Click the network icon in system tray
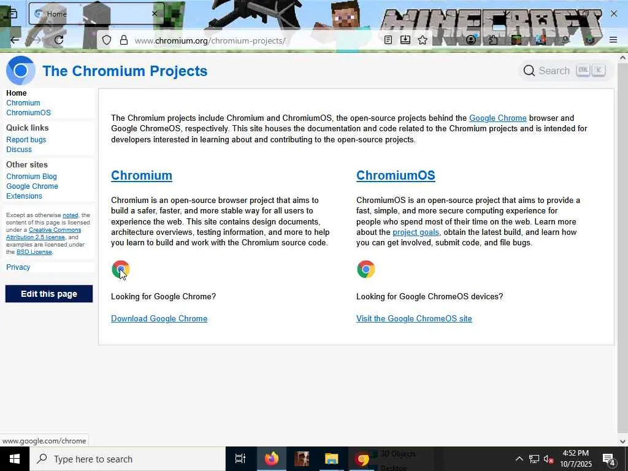This screenshot has height=471, width=628. (x=534, y=459)
